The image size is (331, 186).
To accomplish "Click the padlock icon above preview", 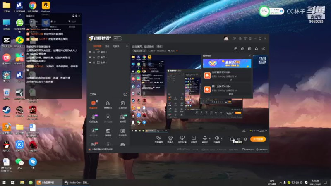I will (x=242, y=49).
